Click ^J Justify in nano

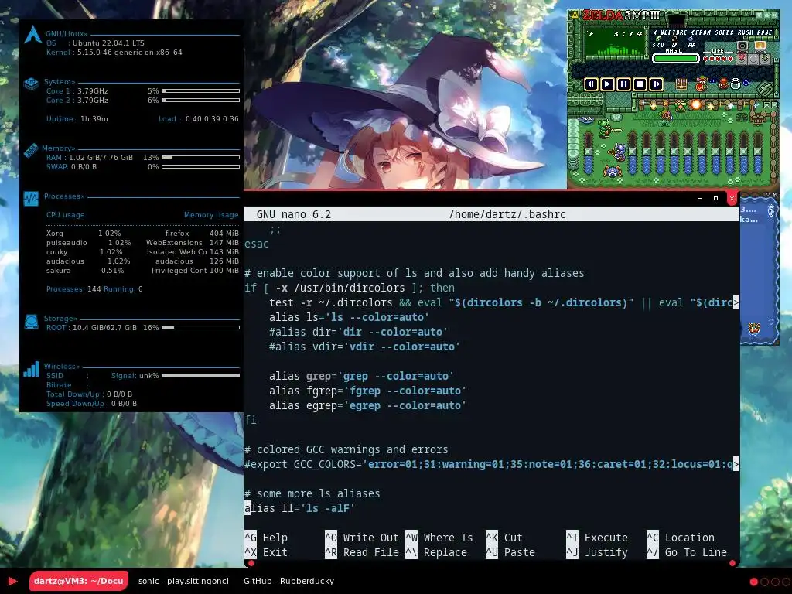coord(598,552)
